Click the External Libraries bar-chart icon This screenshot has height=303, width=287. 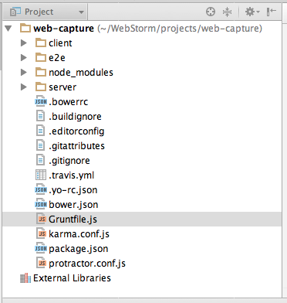(x=25, y=278)
